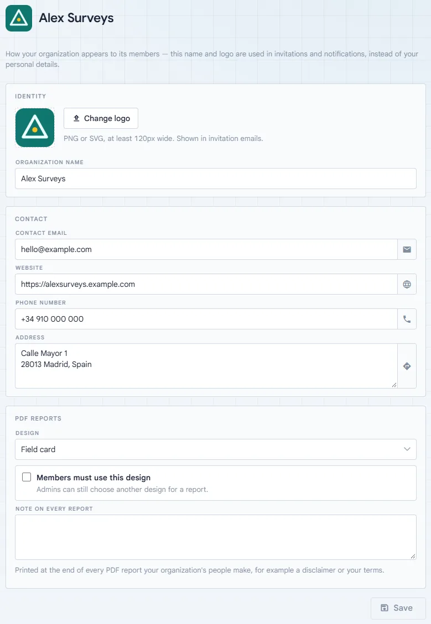Click the Save button
Viewport: 431px width, 624px height.
(x=398, y=608)
